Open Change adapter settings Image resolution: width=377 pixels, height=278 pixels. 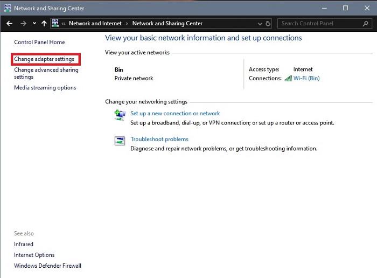pos(44,59)
